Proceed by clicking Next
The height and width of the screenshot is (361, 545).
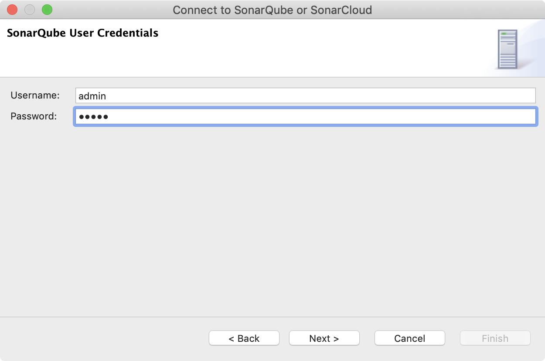[324, 338]
